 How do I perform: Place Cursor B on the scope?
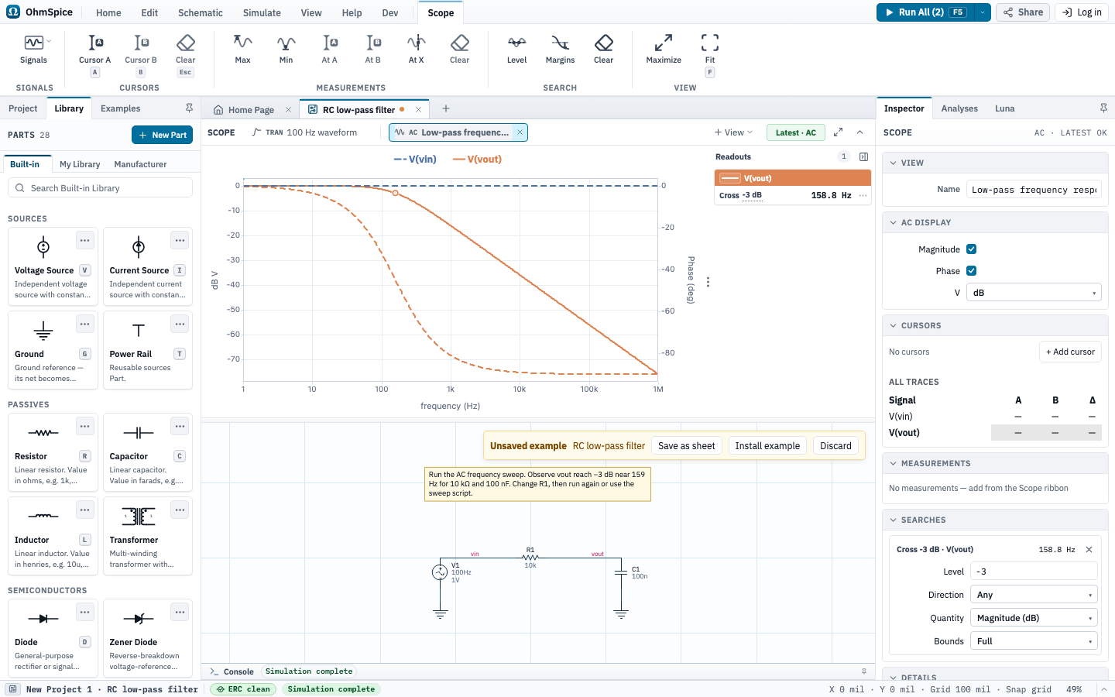click(141, 54)
